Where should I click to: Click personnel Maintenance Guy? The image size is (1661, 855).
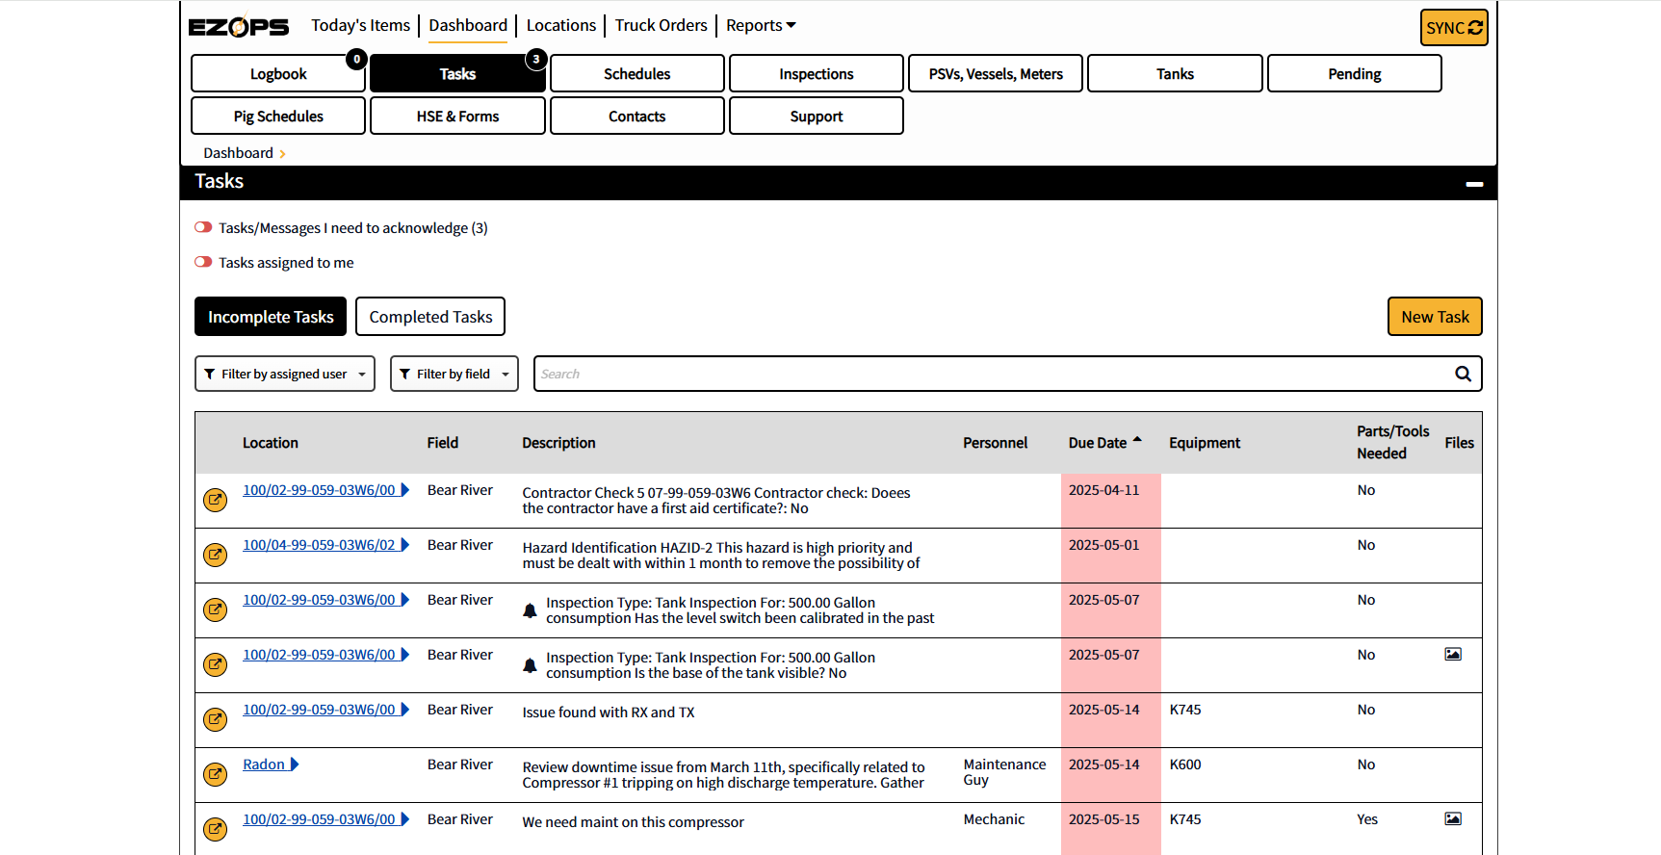click(1004, 772)
